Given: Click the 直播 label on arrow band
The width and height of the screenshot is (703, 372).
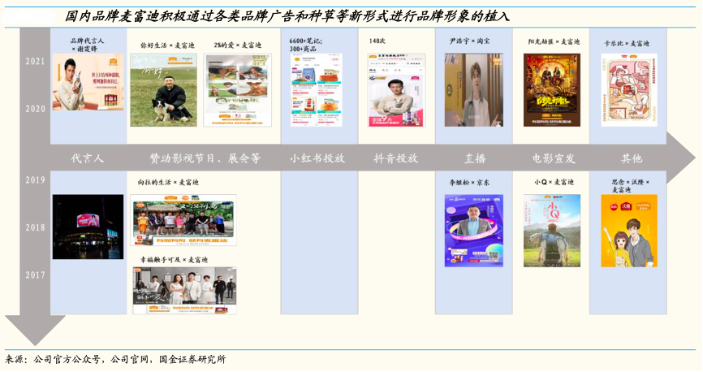Looking at the screenshot, I should pyautogui.click(x=474, y=158).
